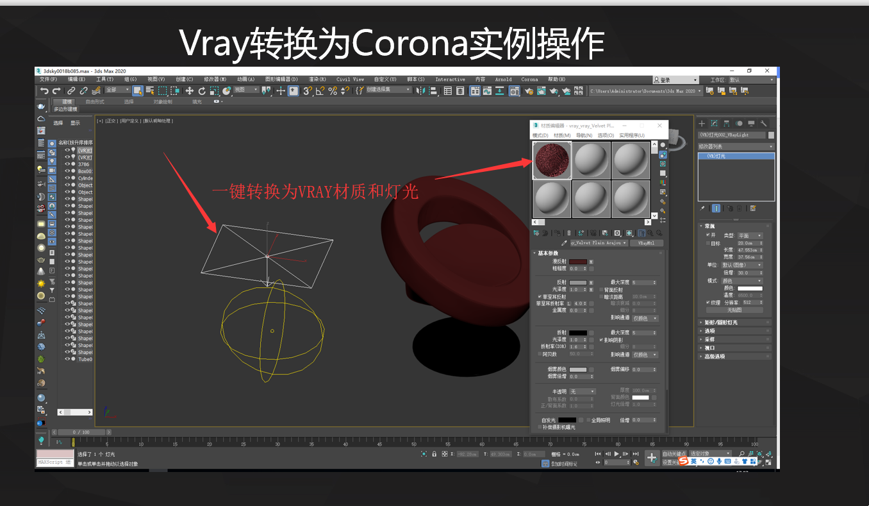Click the Mirror tool icon
Screen dimensions: 869x506
pyautogui.click(x=420, y=90)
